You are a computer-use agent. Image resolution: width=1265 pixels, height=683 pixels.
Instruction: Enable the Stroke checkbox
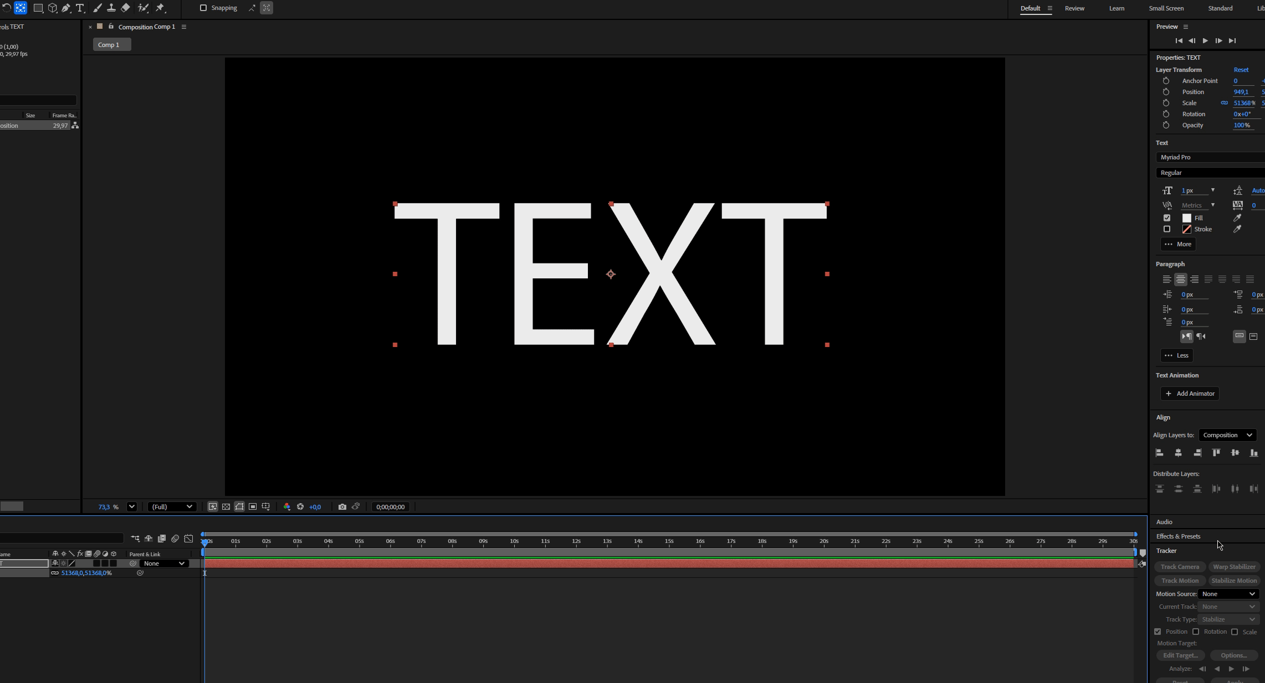(1167, 229)
